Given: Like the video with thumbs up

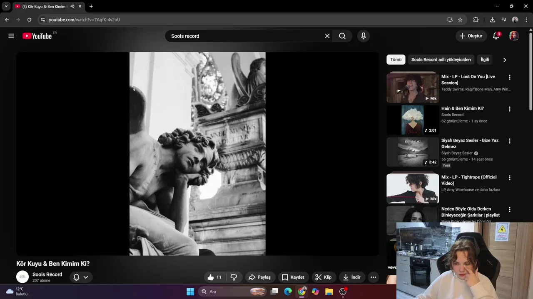Looking at the screenshot, I should point(214,277).
